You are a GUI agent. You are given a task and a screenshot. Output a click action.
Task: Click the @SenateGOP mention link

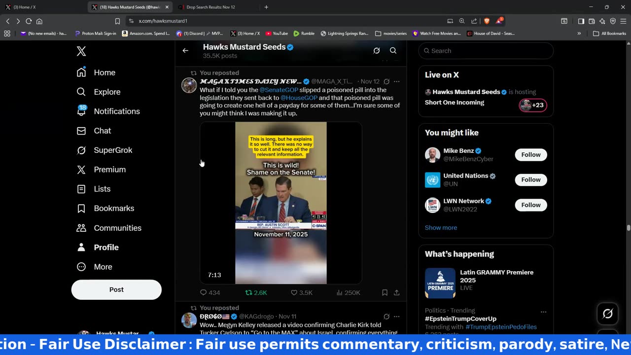(279, 90)
